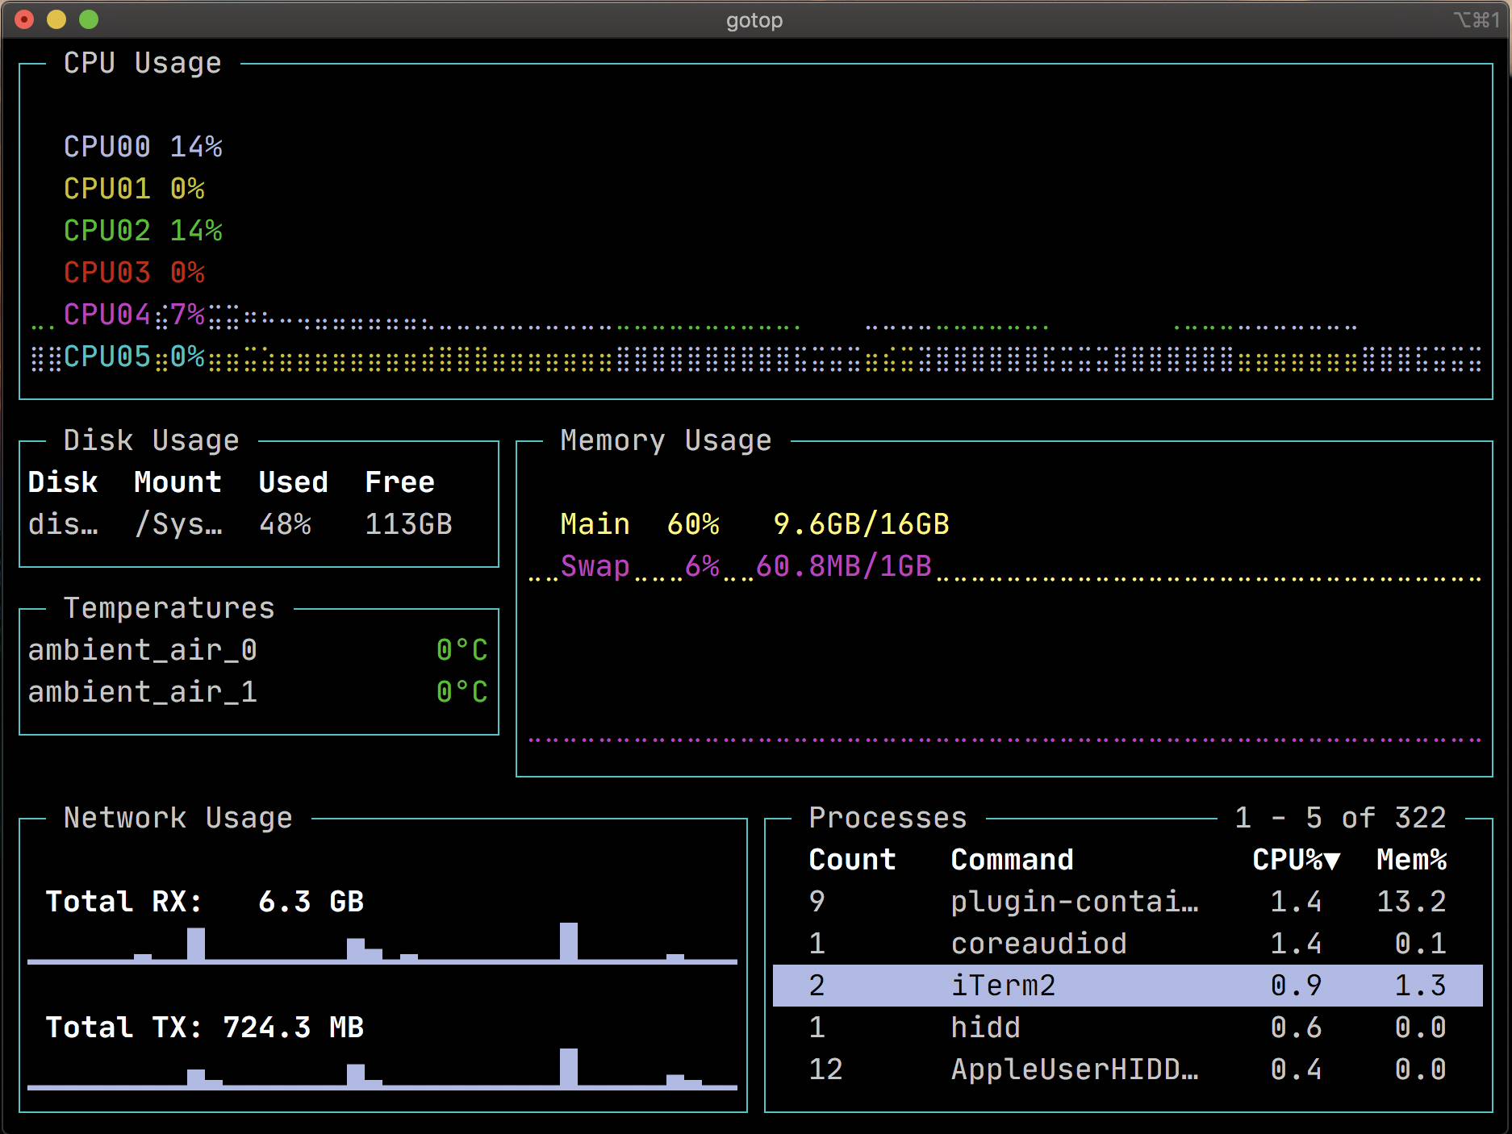Click the CPU03 0% label

click(x=134, y=273)
